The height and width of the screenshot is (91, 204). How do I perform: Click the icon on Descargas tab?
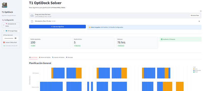(x=67, y=57)
